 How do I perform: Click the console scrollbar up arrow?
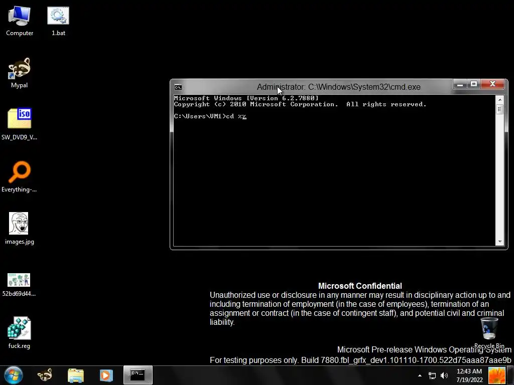tap(499, 100)
